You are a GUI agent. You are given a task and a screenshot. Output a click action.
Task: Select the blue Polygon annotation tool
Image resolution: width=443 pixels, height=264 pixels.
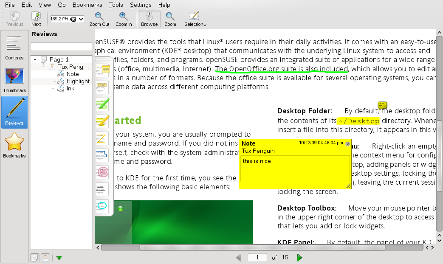[x=102, y=155]
